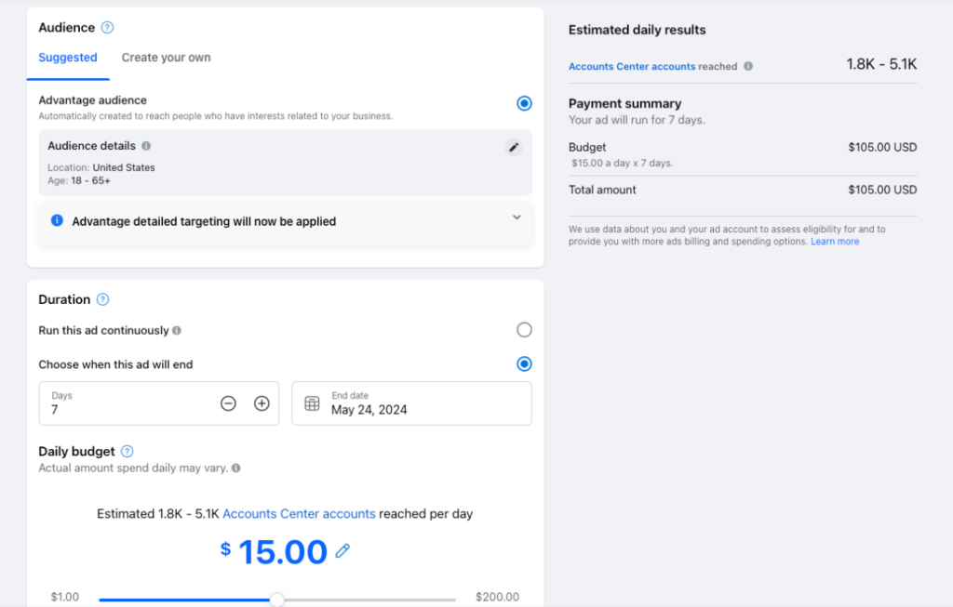Edit audience details with the pencil icon
Viewport: 953px width, 607px height.
[x=514, y=147]
